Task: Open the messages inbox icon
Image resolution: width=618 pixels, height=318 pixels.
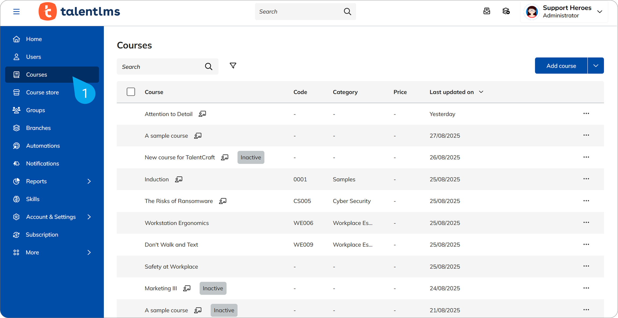Action: [487, 11]
